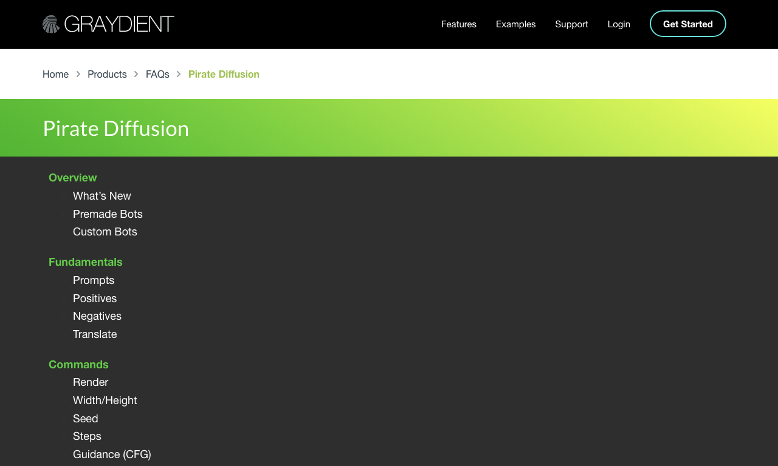Open the Features menu item

click(x=459, y=24)
